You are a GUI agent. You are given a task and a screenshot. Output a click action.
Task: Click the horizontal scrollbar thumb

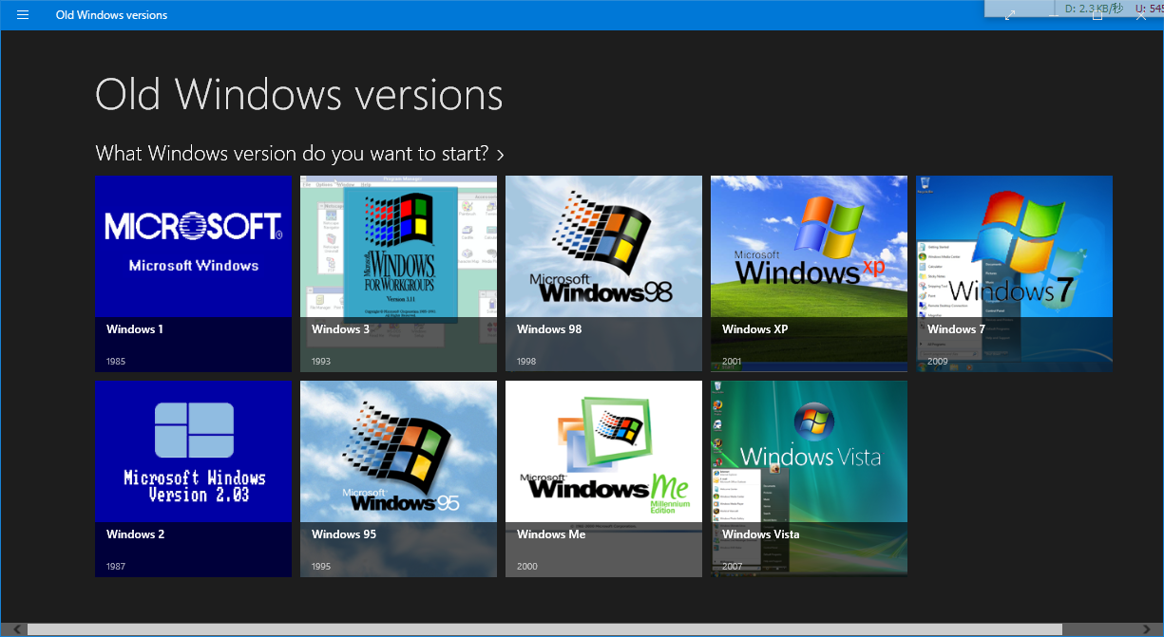point(544,629)
